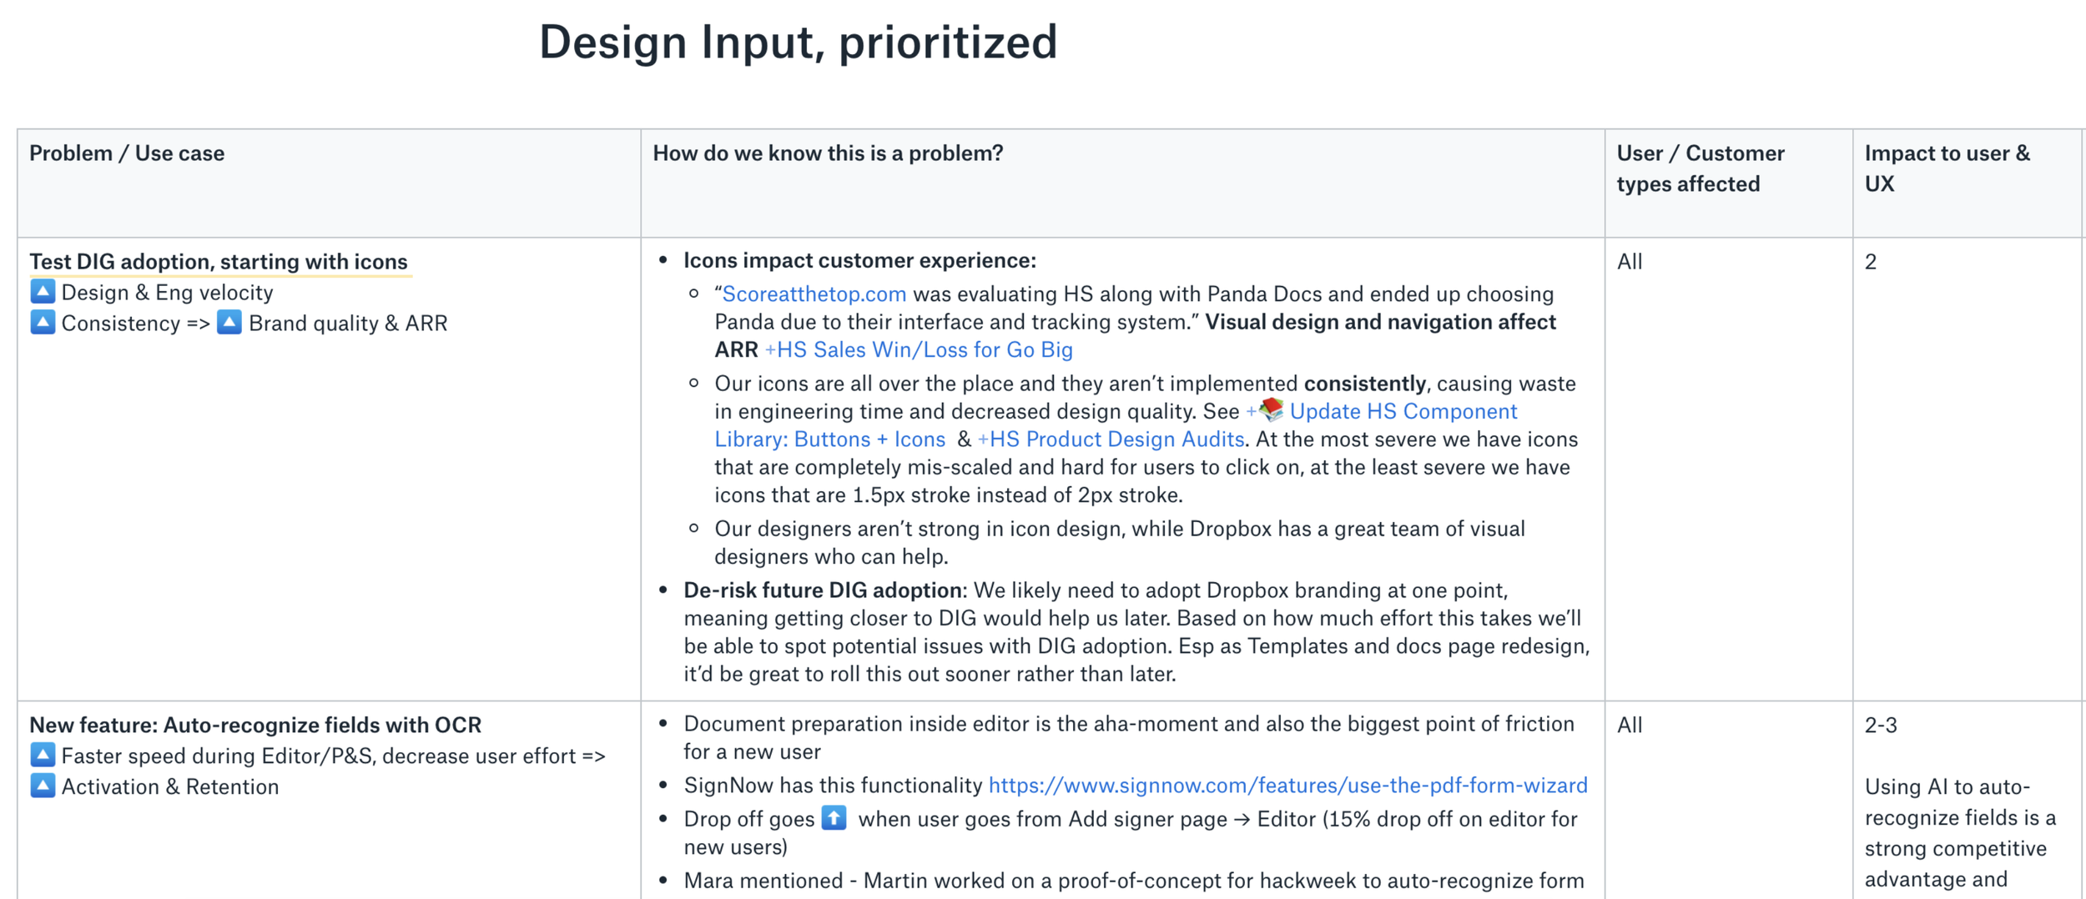Click the up-arrow emoji before Design & Eng velocity
2086x899 pixels.
[x=43, y=292]
